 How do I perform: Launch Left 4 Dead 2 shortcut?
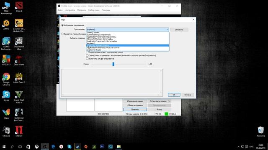(x=19, y=78)
